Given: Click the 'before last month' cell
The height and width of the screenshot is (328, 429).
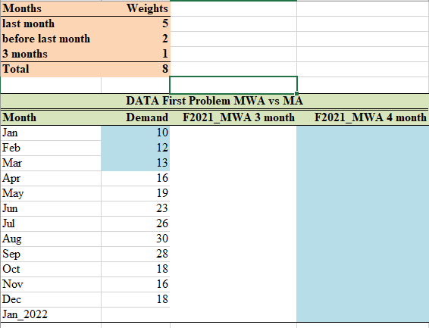Looking at the screenshot, I should 51,39.
